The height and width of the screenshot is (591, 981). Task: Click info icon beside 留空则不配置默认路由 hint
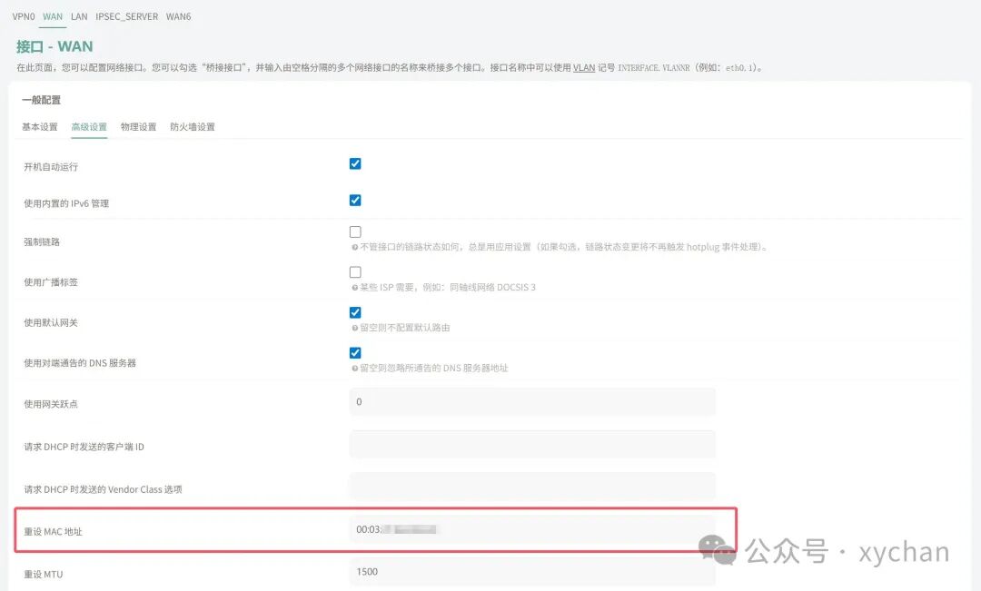pyautogui.click(x=355, y=328)
